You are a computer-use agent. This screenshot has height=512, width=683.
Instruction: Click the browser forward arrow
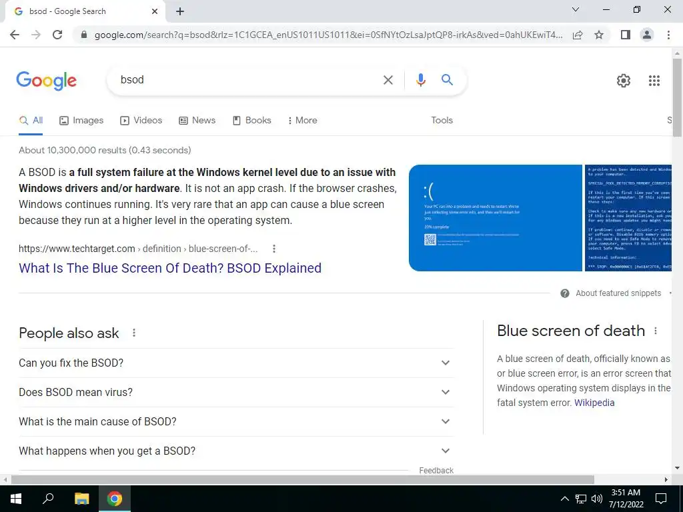pos(36,35)
